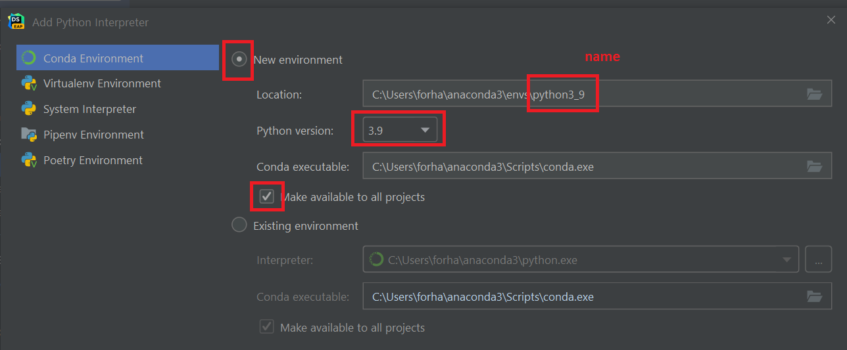847x350 pixels.
Task: Click the Location path text field
Action: click(579, 94)
